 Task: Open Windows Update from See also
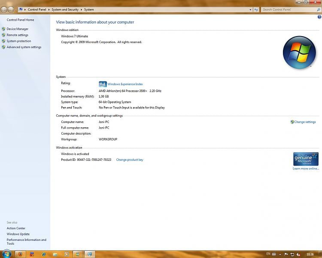click(x=18, y=234)
